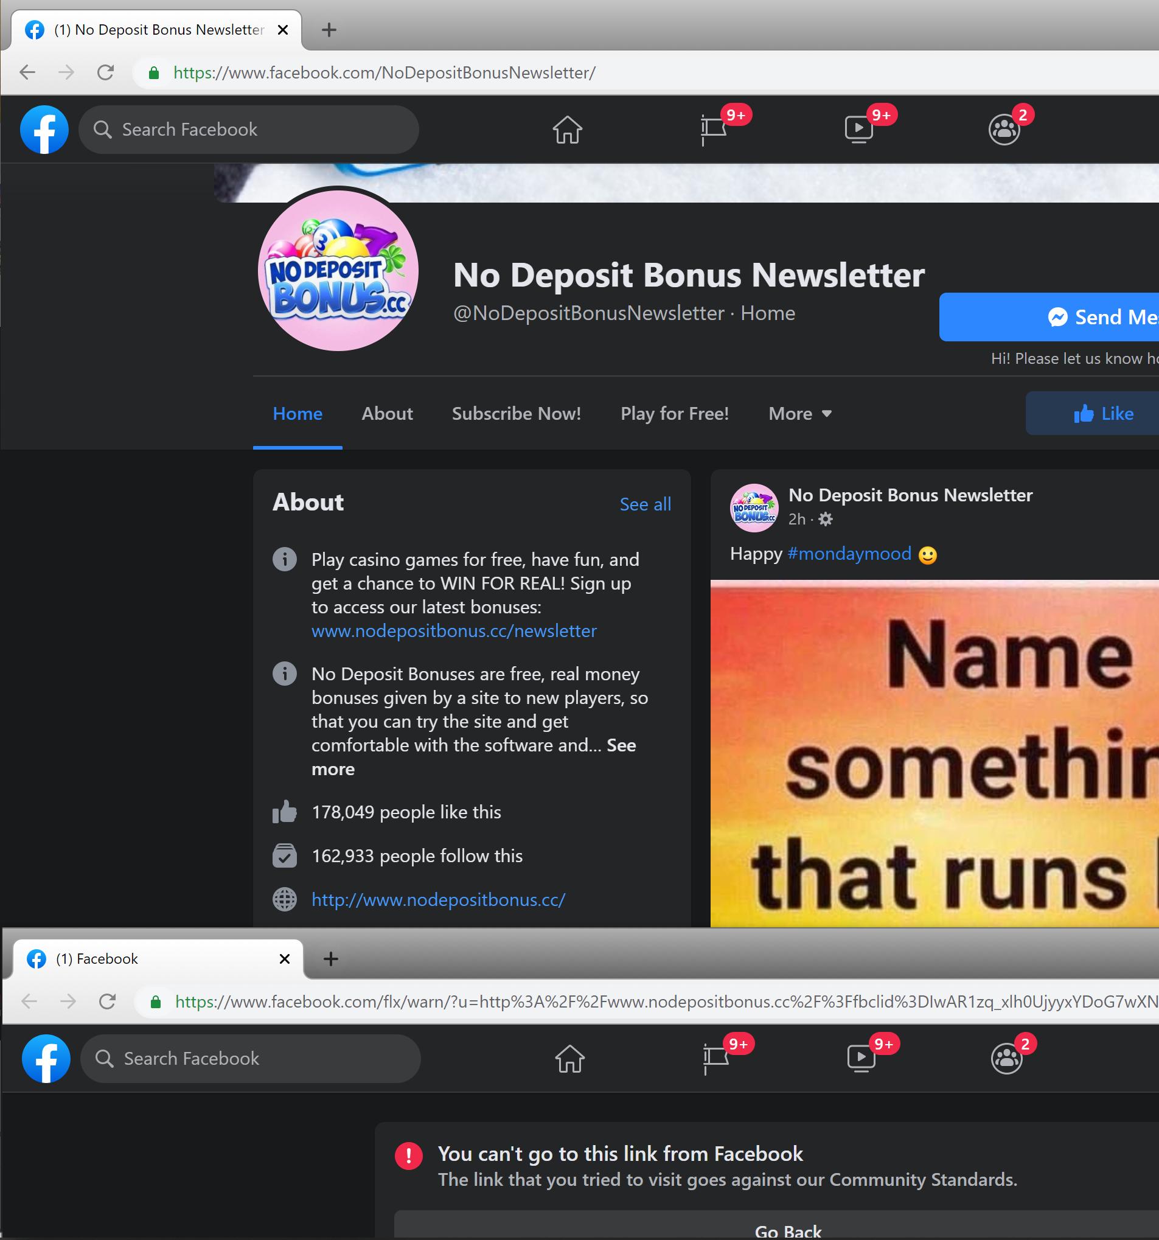Click the bottom browser address bar URL
This screenshot has width=1159, height=1240.
(x=666, y=1001)
